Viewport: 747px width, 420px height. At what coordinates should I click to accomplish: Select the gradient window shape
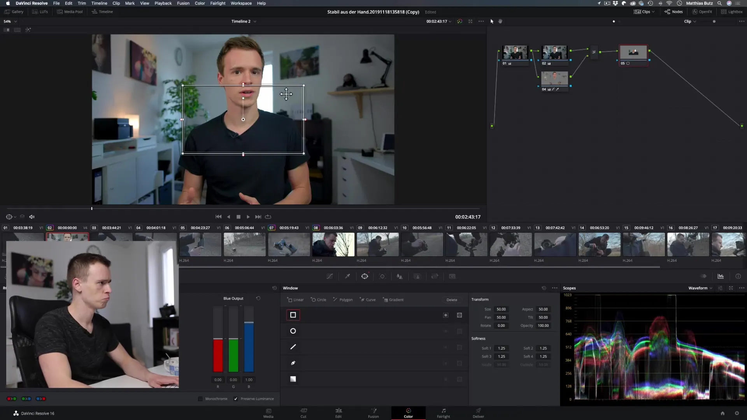click(293, 379)
